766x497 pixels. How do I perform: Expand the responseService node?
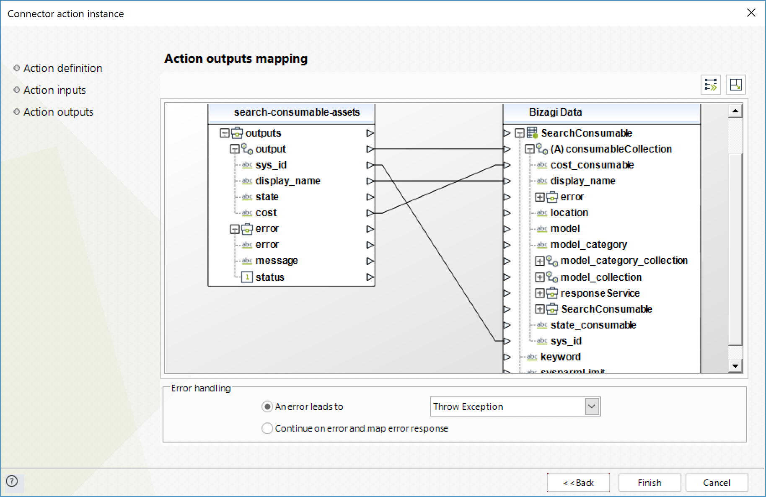540,293
